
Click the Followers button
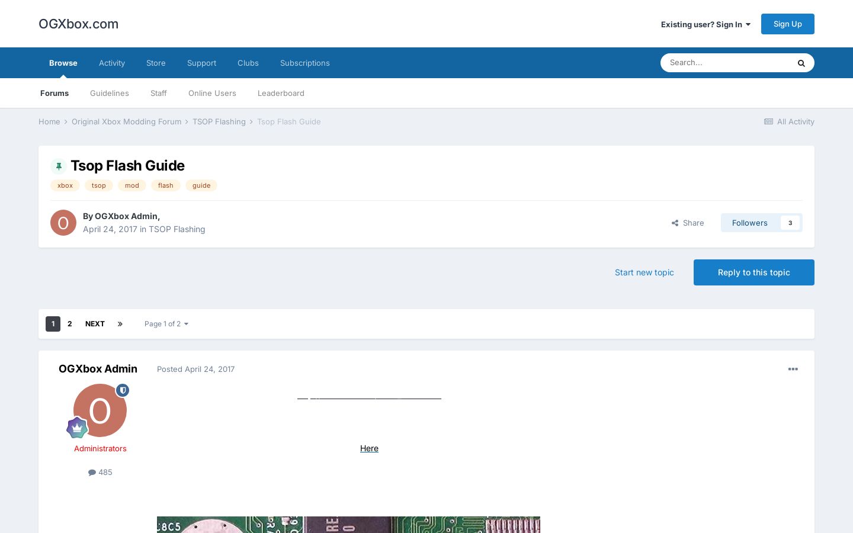750,223
